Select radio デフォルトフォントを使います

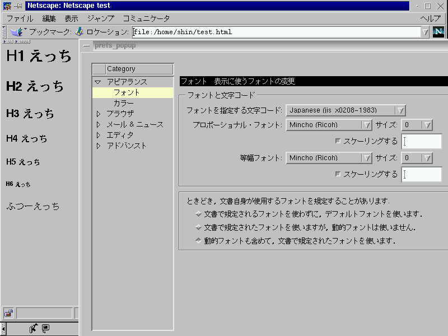[199, 214]
